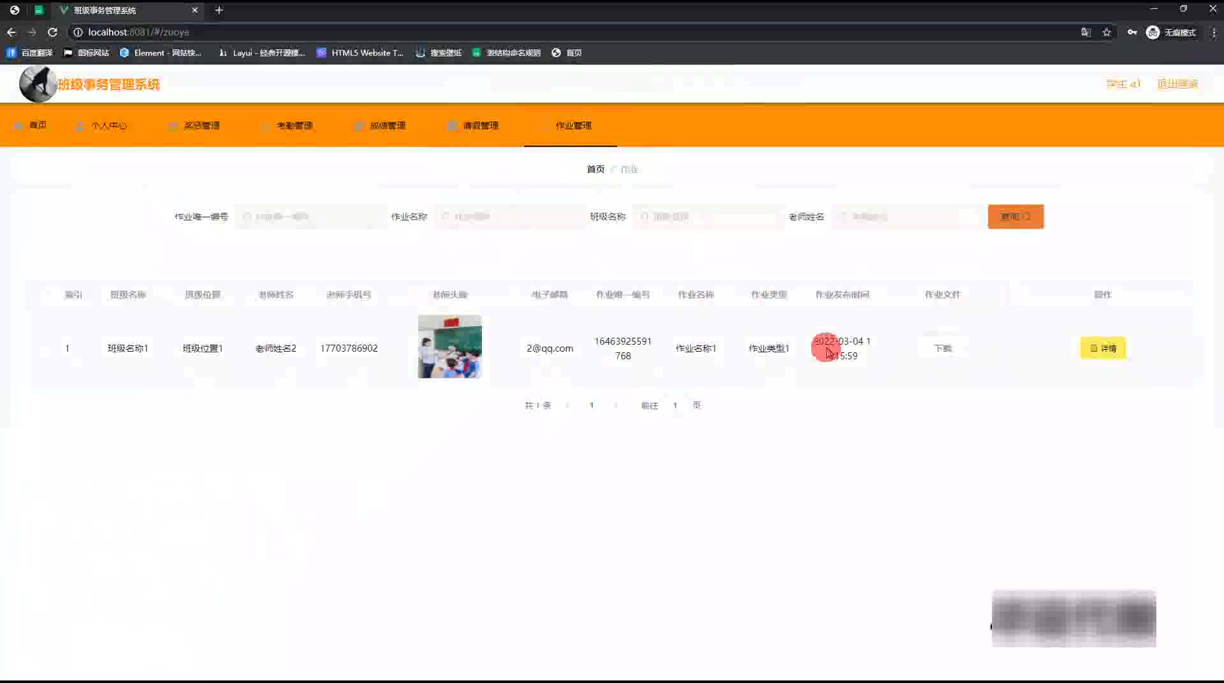Image resolution: width=1224 pixels, height=683 pixels.
Task: Minimize the browser window
Action: pos(1154,9)
